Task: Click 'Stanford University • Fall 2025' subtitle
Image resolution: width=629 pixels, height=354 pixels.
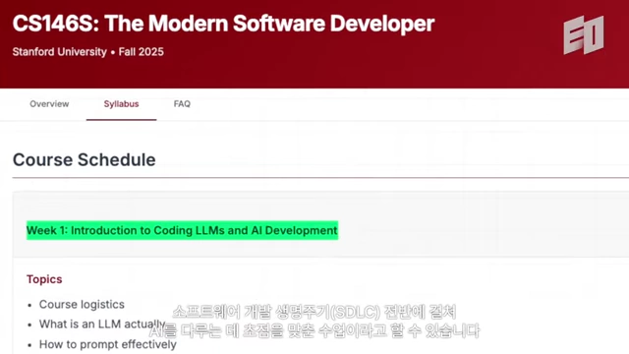Action: click(87, 52)
